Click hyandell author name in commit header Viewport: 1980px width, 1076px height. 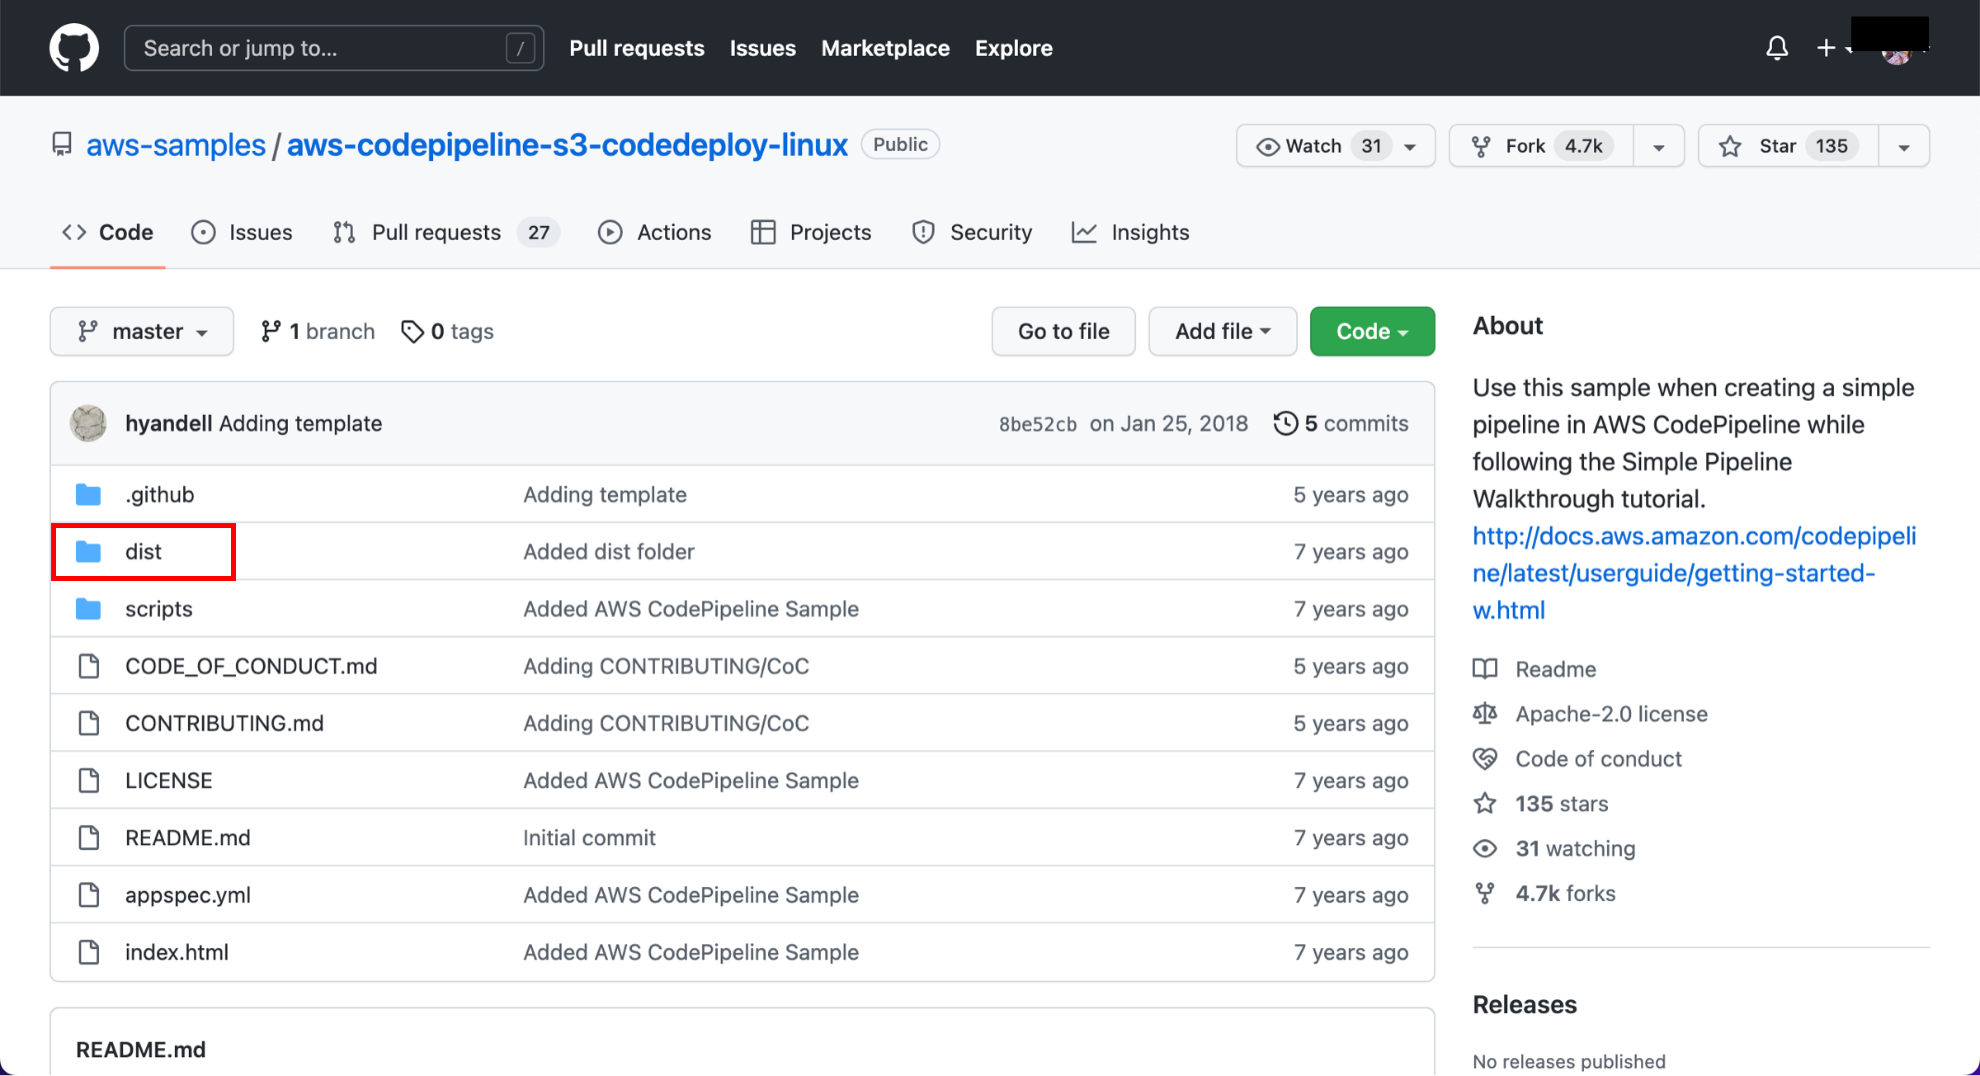(x=168, y=423)
